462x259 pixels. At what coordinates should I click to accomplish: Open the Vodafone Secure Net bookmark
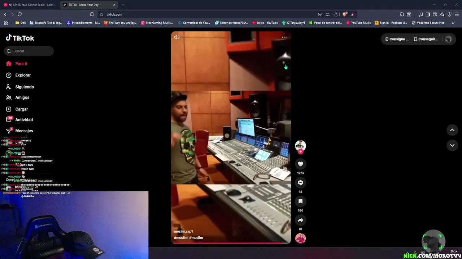(428, 23)
